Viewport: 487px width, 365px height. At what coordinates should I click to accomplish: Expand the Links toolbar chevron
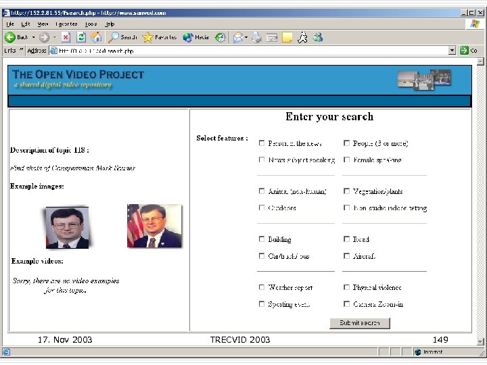(x=21, y=49)
